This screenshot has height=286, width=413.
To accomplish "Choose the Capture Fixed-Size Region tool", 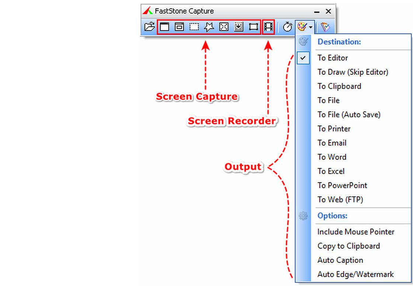I will point(253,27).
